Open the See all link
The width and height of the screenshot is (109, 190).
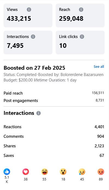pos(99,67)
